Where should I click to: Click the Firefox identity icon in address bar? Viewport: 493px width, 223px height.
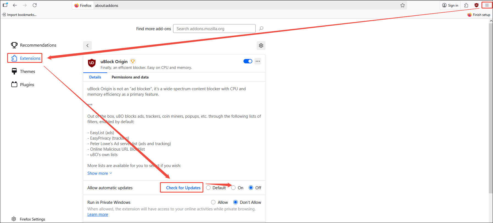tap(83, 5)
